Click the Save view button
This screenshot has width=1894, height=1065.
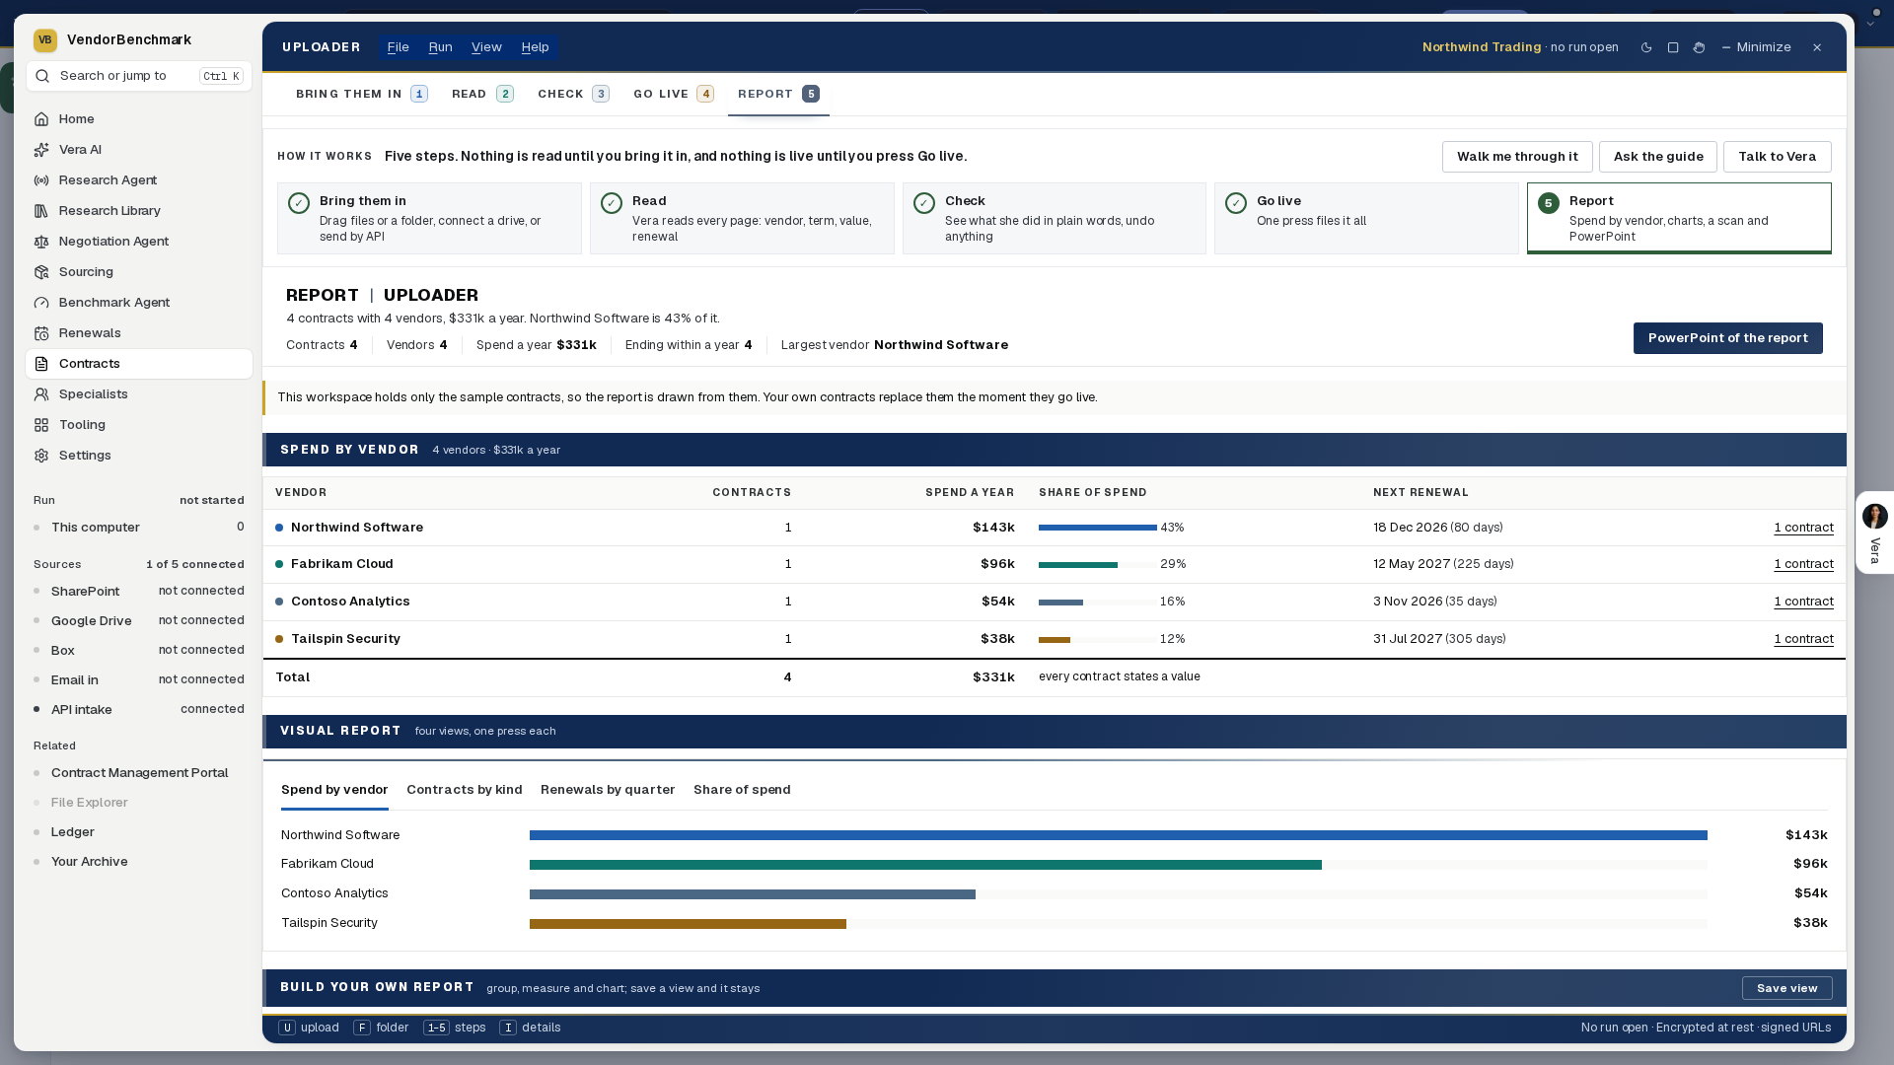1786,988
